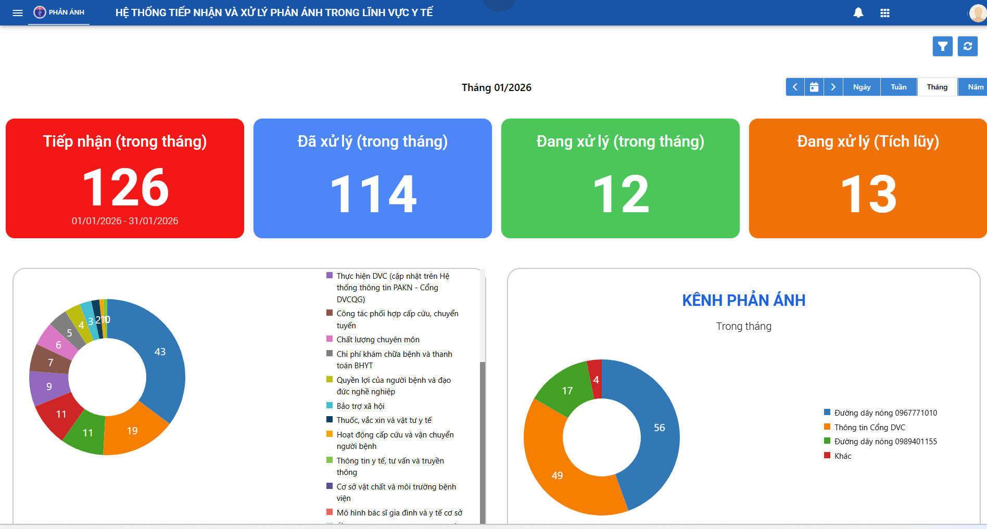
Task: Click the red Tiếp nhận summary card
Action: pos(124,178)
